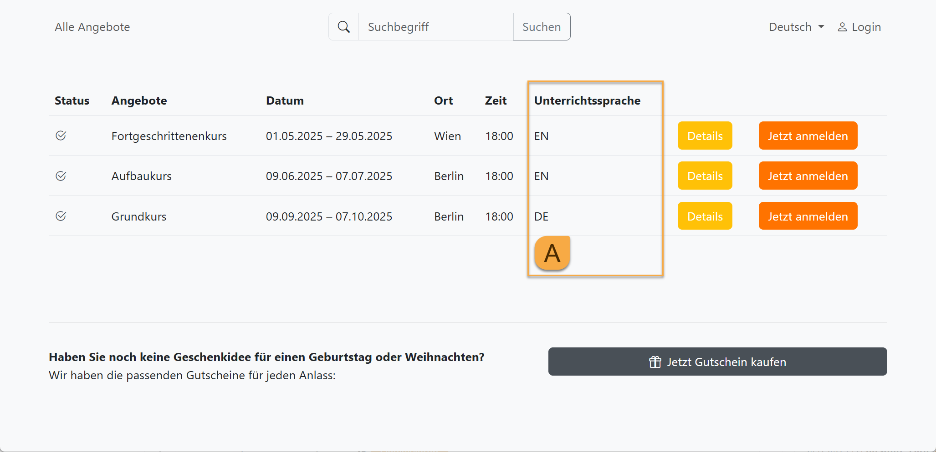Select Alle Angebote in the header
936x452 pixels.
(x=92, y=27)
